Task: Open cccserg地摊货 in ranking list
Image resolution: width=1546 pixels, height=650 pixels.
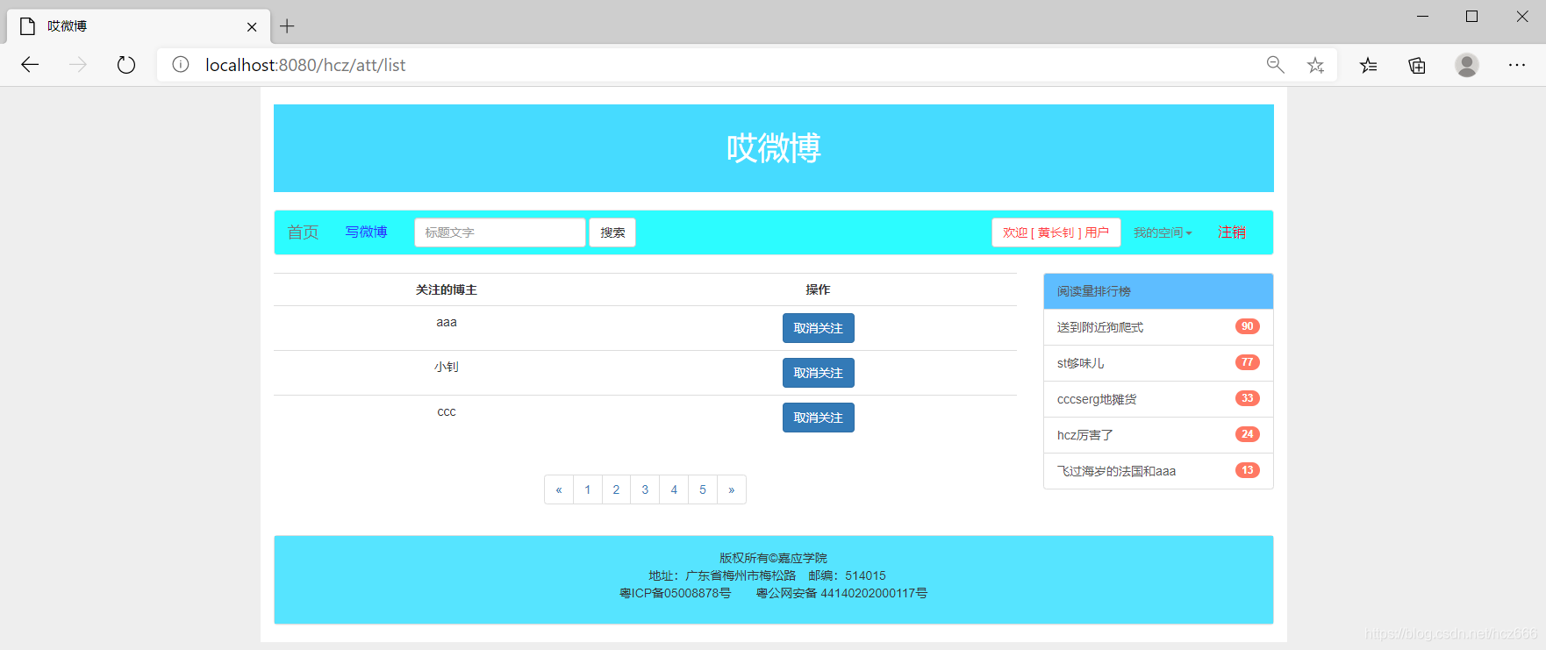Action: click(1097, 399)
